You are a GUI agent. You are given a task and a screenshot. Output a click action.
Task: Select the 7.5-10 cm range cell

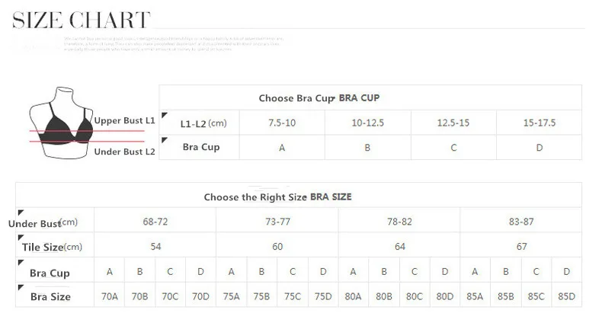pyautogui.click(x=282, y=123)
